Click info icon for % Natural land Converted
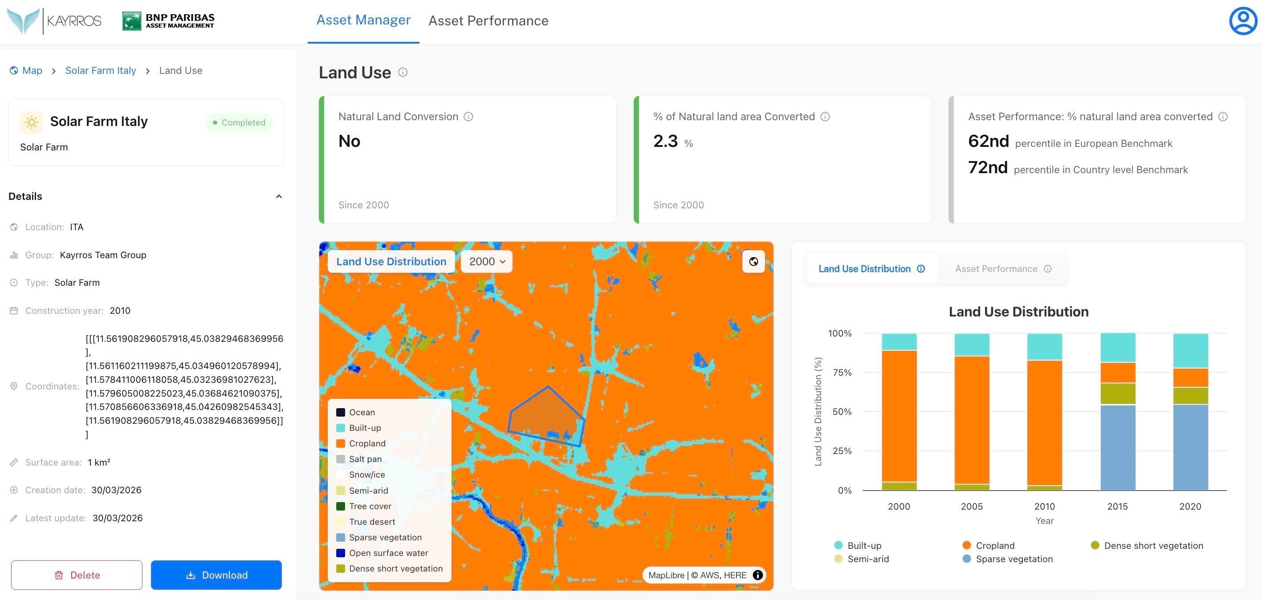The height and width of the screenshot is (600, 1262). 825,117
